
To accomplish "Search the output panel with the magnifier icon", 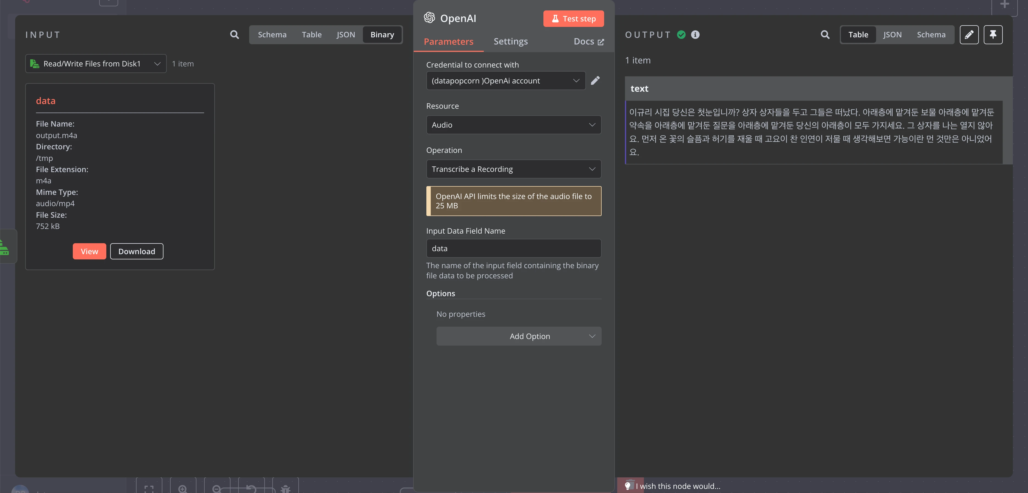I will 825,35.
